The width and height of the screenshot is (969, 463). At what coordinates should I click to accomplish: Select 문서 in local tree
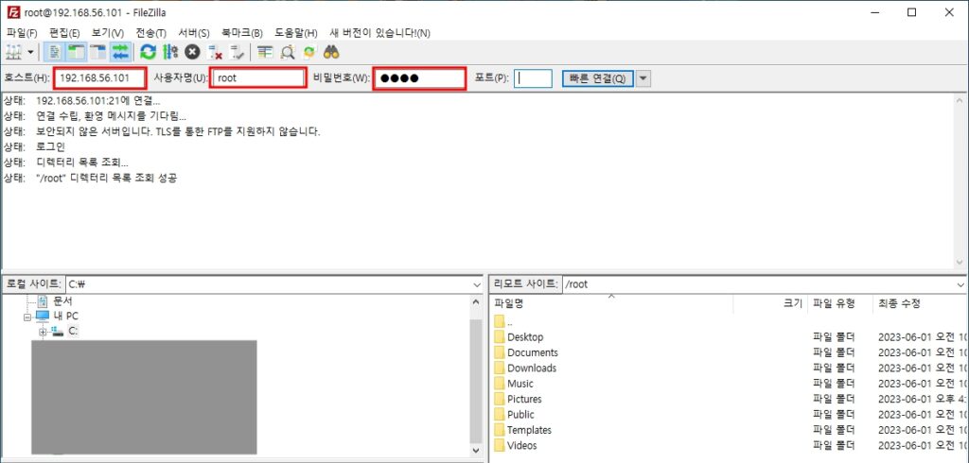tap(63, 301)
